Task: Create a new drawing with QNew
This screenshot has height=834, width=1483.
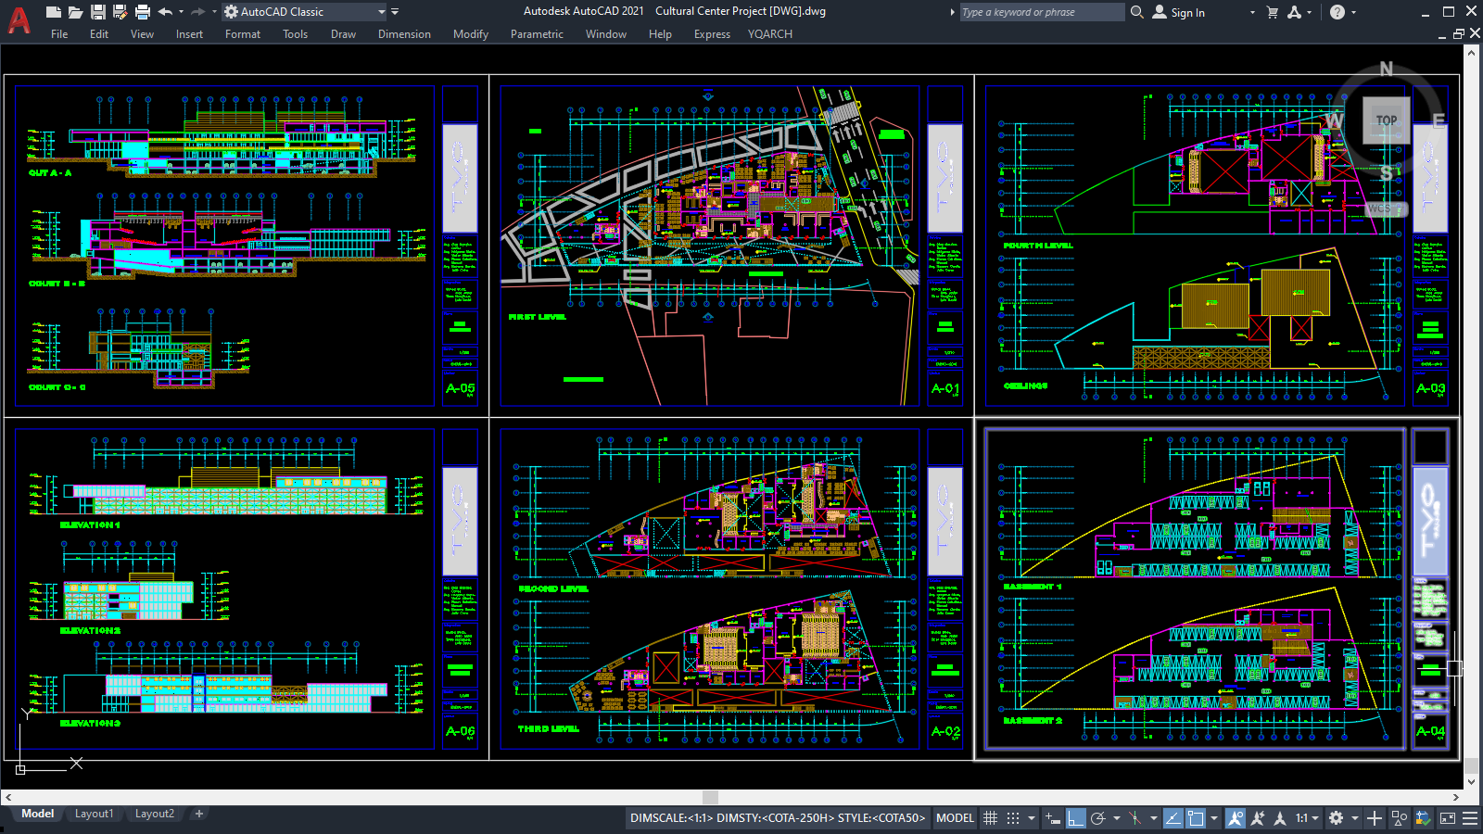Action: tap(53, 11)
